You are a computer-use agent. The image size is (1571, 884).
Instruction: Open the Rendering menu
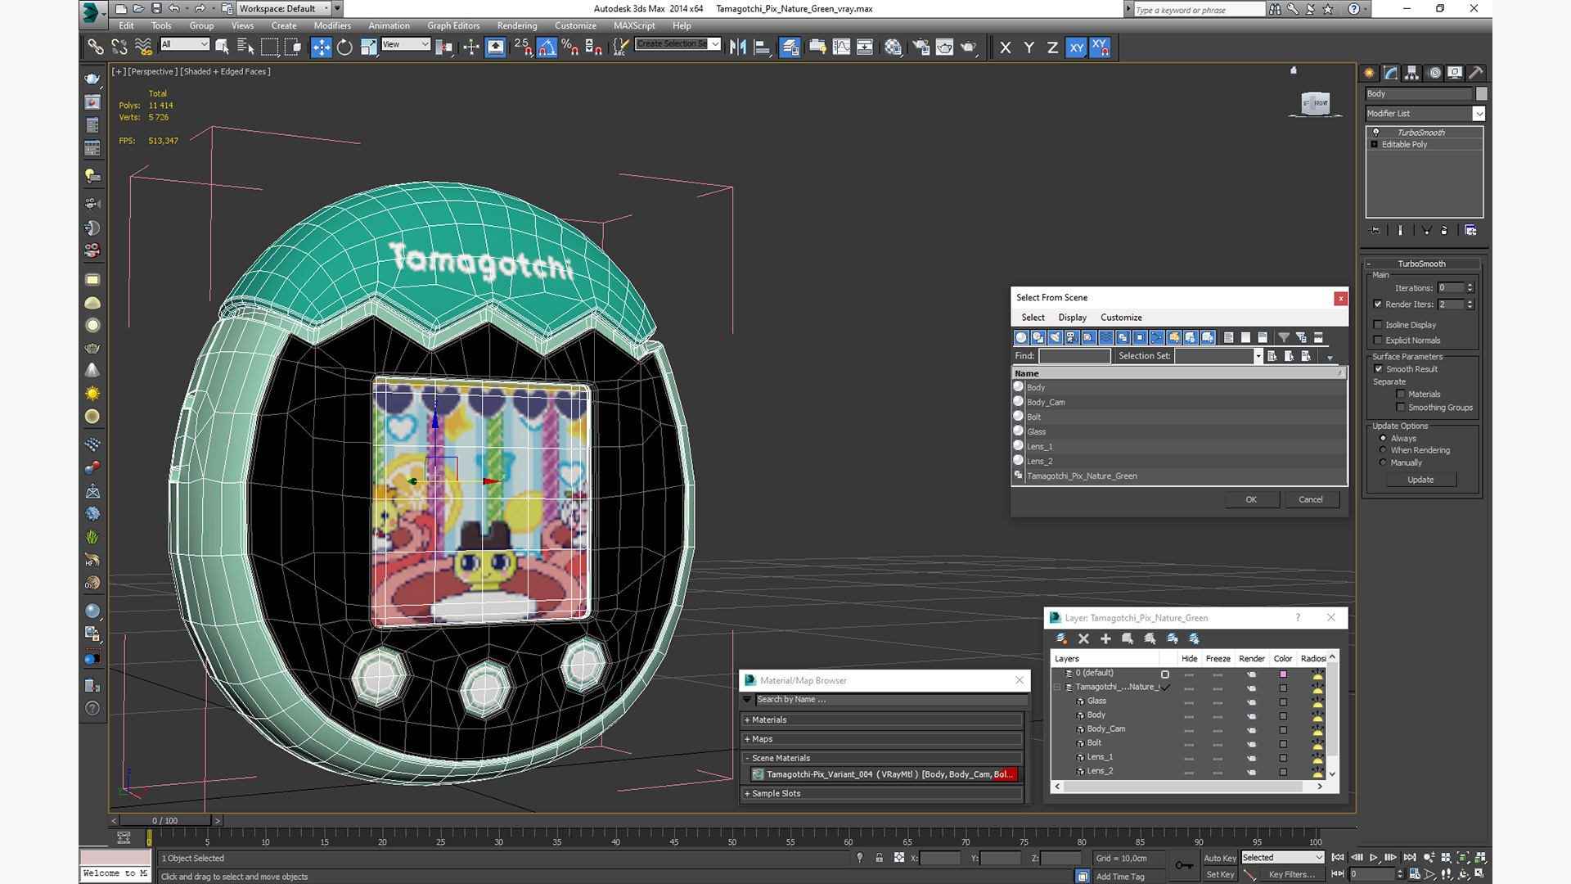pyautogui.click(x=517, y=25)
